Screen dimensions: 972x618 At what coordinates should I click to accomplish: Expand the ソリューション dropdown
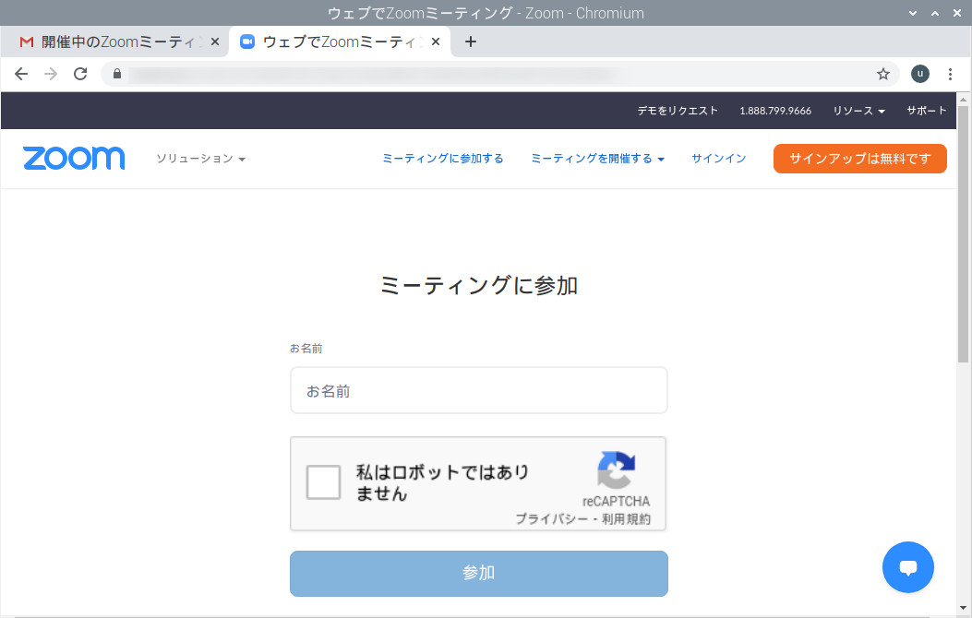200,159
